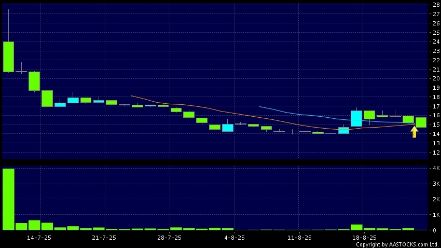
Task: Click the 17 price axis label
Action: [436, 106]
